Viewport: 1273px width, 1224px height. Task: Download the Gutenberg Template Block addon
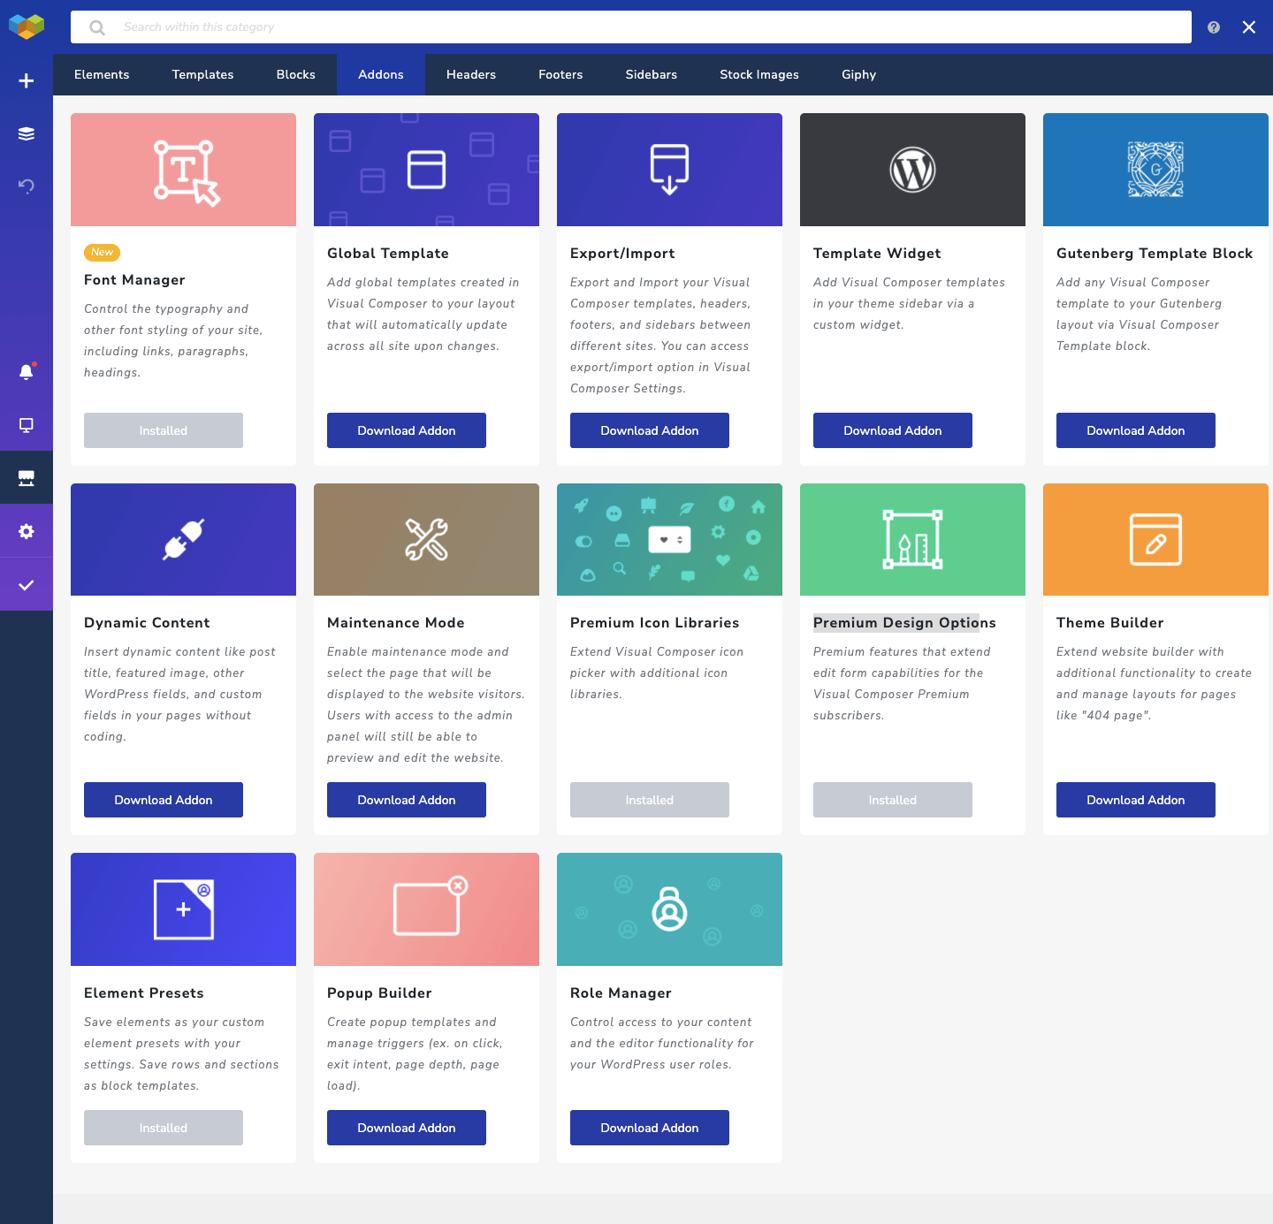pos(1136,430)
